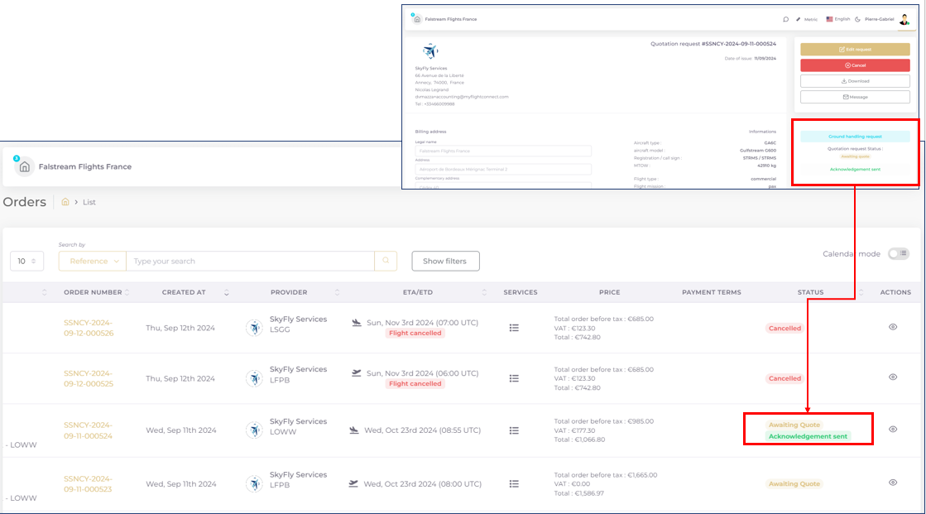
Task: View order SSNCY-2024-09-12-000526 via eye icon
Action: pyautogui.click(x=893, y=327)
